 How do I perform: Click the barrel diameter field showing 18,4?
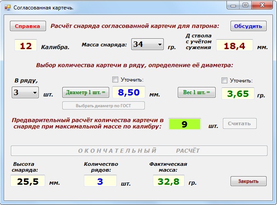click(234, 46)
